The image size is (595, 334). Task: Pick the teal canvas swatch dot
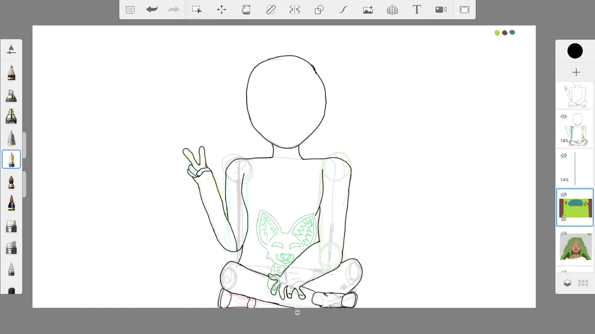coord(512,32)
